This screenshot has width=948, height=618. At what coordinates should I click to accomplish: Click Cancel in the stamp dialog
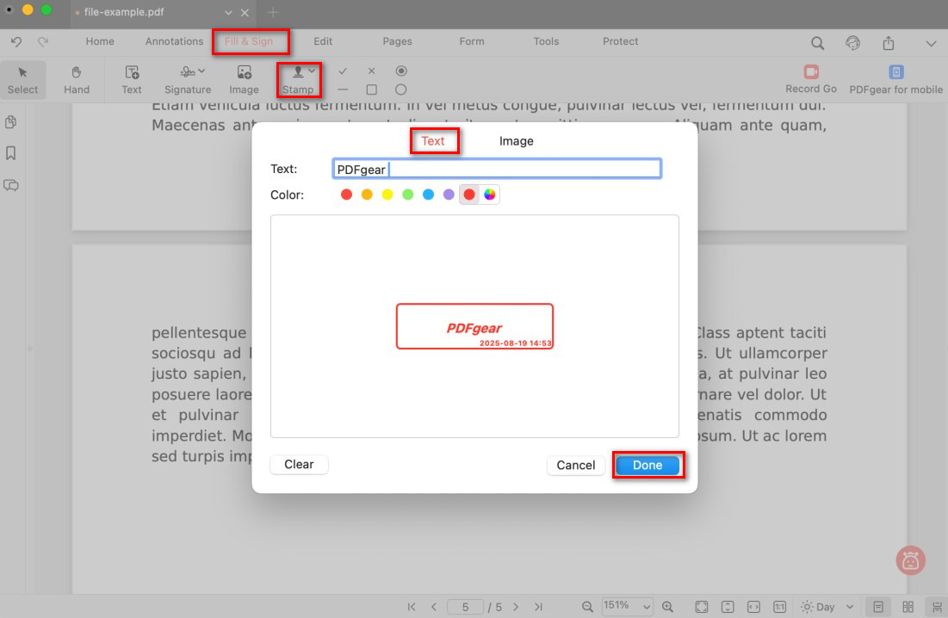coord(575,465)
